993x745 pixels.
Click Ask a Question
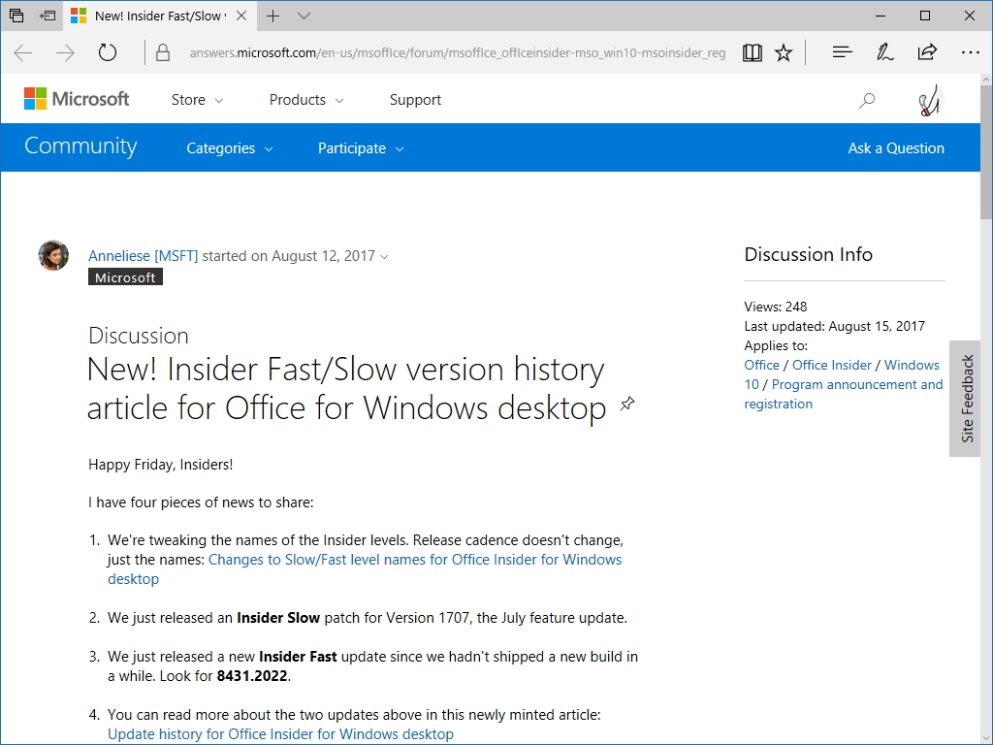pos(896,148)
